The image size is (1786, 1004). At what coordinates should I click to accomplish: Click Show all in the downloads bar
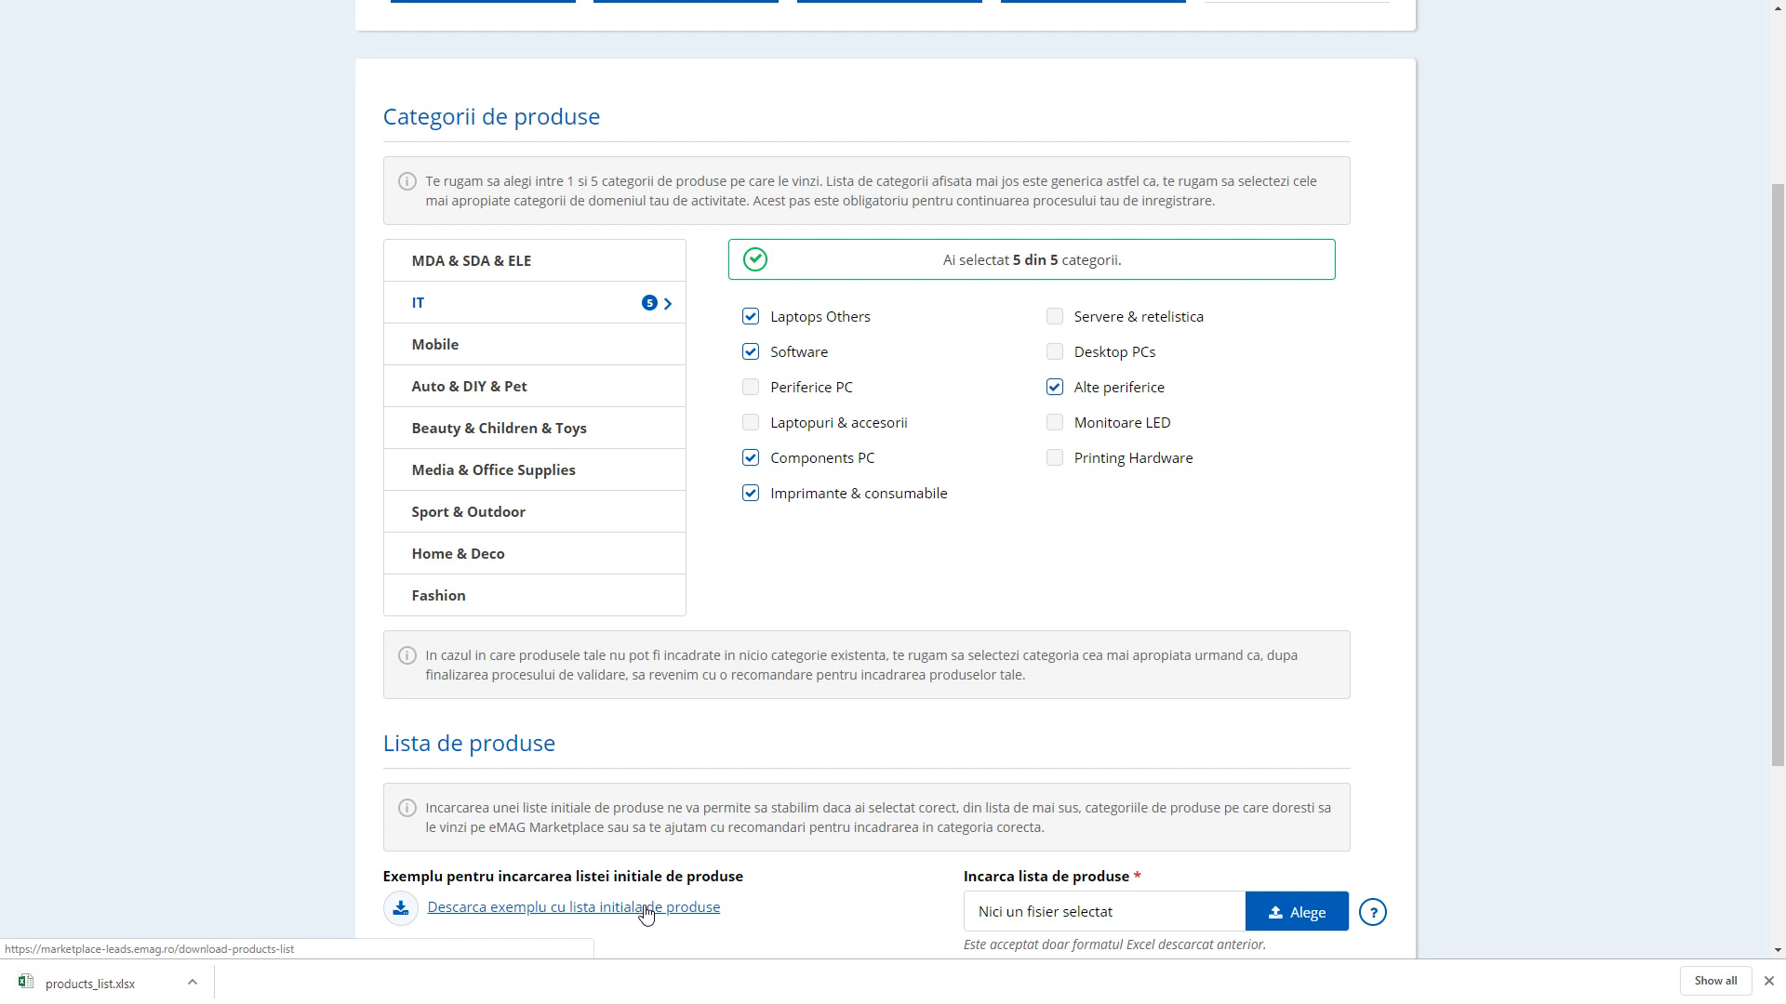[1714, 981]
